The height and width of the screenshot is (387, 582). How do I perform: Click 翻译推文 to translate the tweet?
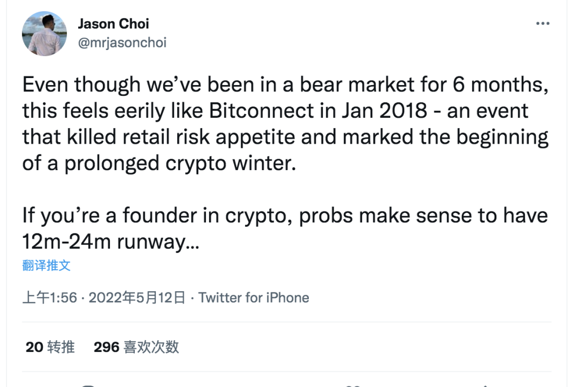tap(46, 265)
